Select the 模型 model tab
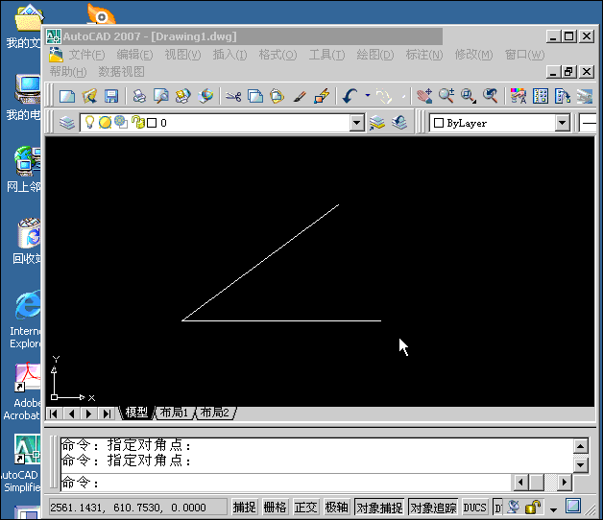This screenshot has height=520, width=603. [x=136, y=413]
